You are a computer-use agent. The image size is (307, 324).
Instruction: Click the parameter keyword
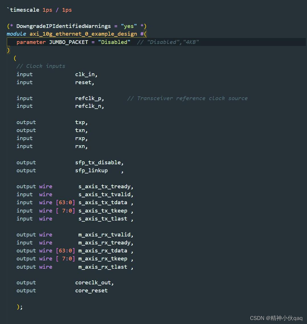click(31, 42)
